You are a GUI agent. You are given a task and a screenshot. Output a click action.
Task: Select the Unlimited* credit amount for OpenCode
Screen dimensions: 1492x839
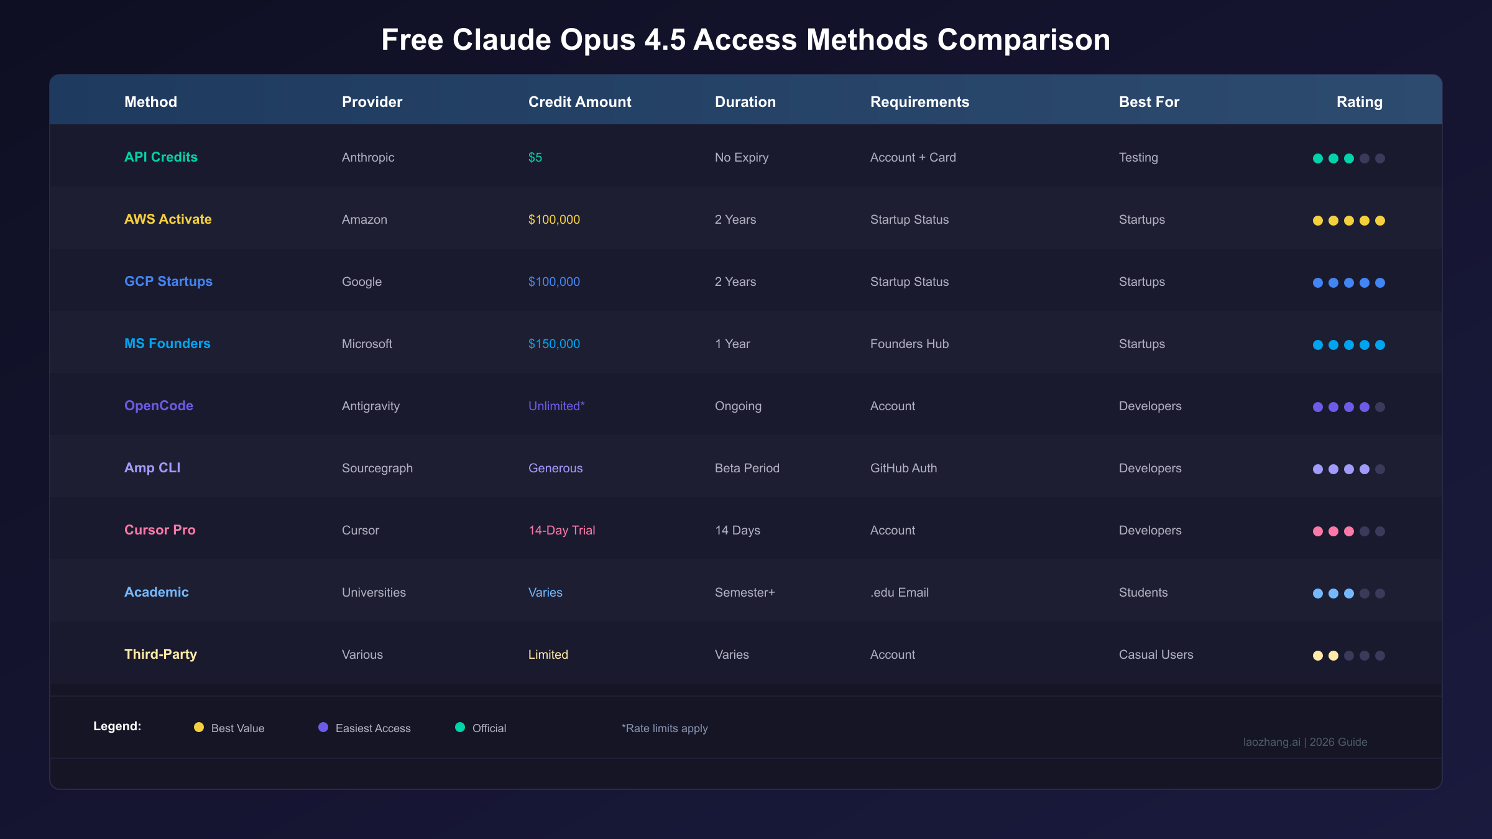556,406
